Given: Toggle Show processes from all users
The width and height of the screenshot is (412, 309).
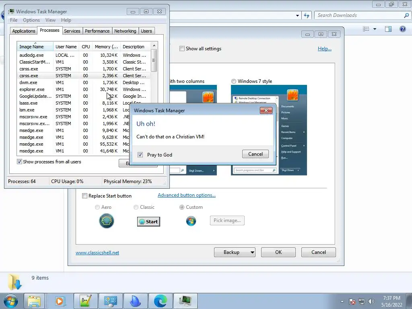Looking at the screenshot, I should point(19,162).
